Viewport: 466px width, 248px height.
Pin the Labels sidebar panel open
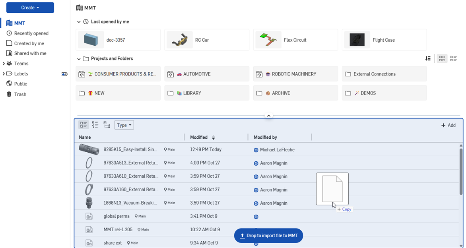pyautogui.click(x=64, y=74)
